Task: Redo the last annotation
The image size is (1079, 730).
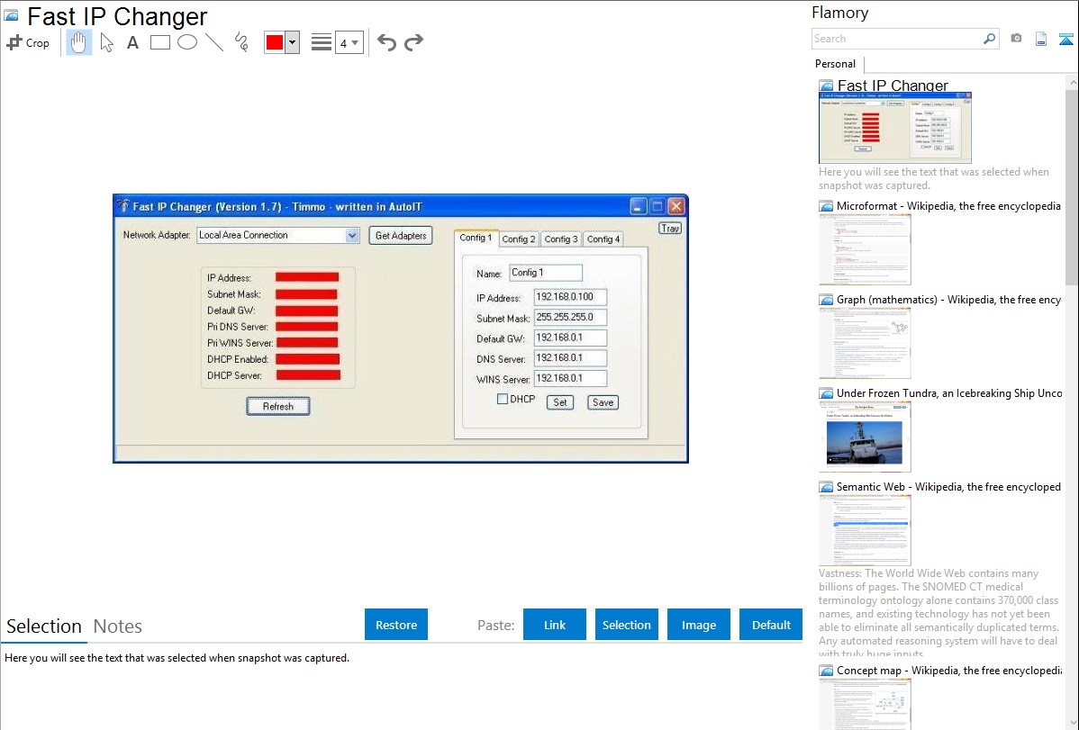Action: (x=413, y=42)
